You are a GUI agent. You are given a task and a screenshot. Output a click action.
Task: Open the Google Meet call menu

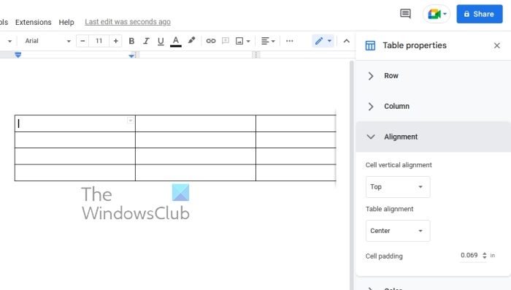[437, 14]
